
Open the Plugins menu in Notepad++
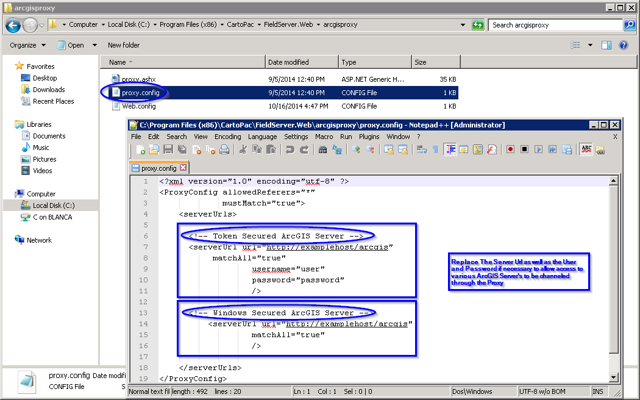coord(369,137)
